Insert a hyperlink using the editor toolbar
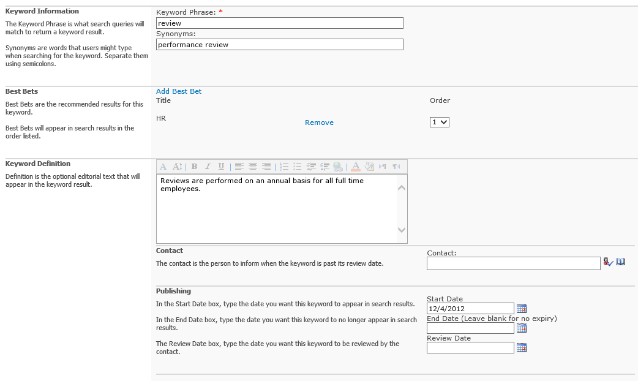 tap(338, 167)
